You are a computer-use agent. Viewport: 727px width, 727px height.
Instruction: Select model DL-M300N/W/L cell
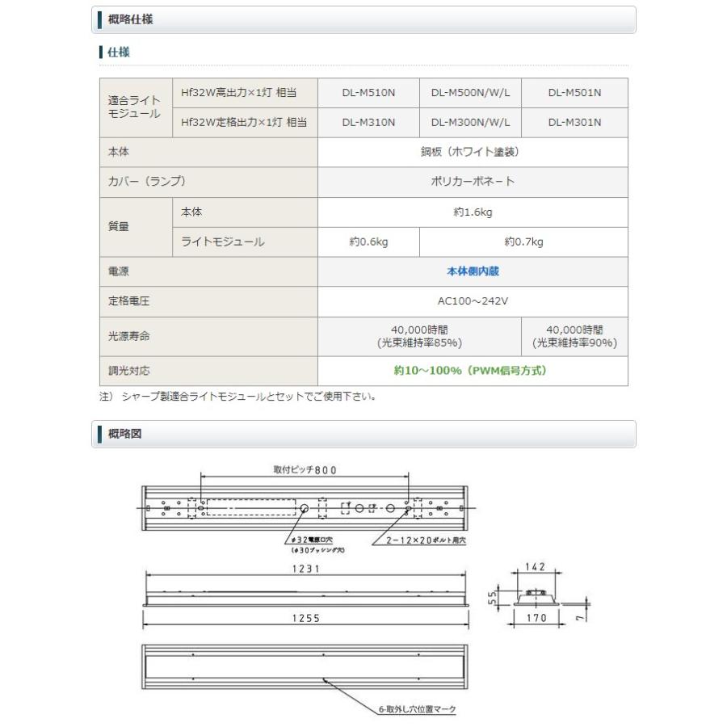[470, 123]
